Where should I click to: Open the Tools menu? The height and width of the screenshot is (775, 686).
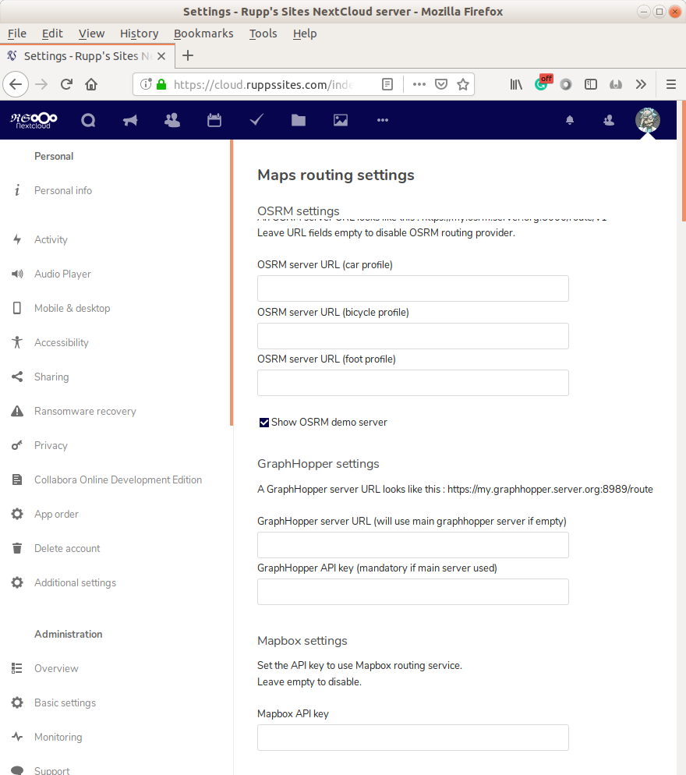(x=263, y=33)
